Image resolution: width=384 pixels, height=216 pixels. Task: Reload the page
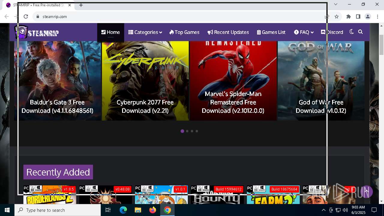tap(26, 16)
